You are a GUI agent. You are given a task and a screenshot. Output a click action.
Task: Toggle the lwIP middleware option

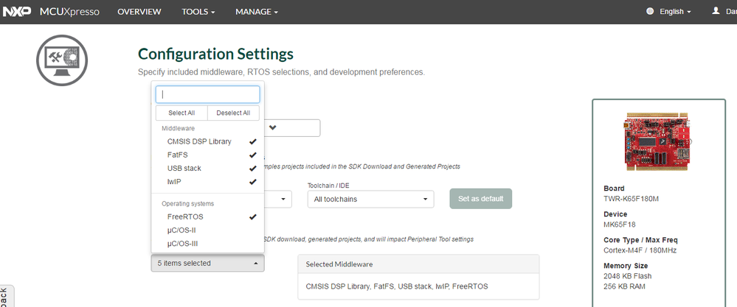174,182
